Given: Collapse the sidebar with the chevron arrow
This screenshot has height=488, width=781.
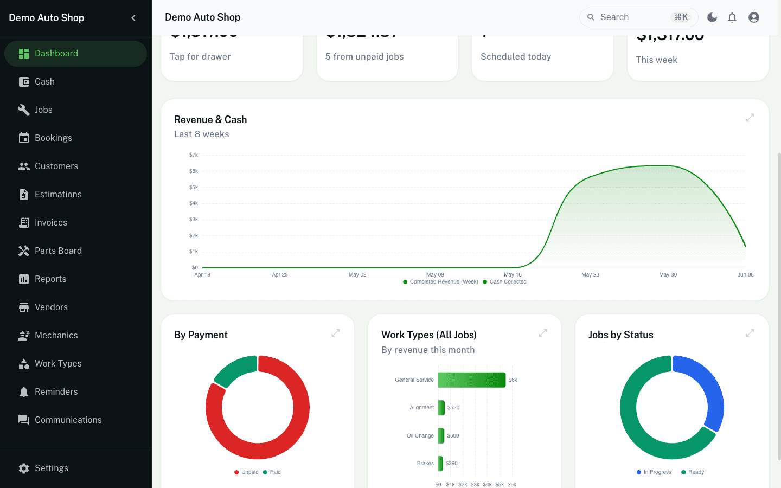Looking at the screenshot, I should (133, 18).
